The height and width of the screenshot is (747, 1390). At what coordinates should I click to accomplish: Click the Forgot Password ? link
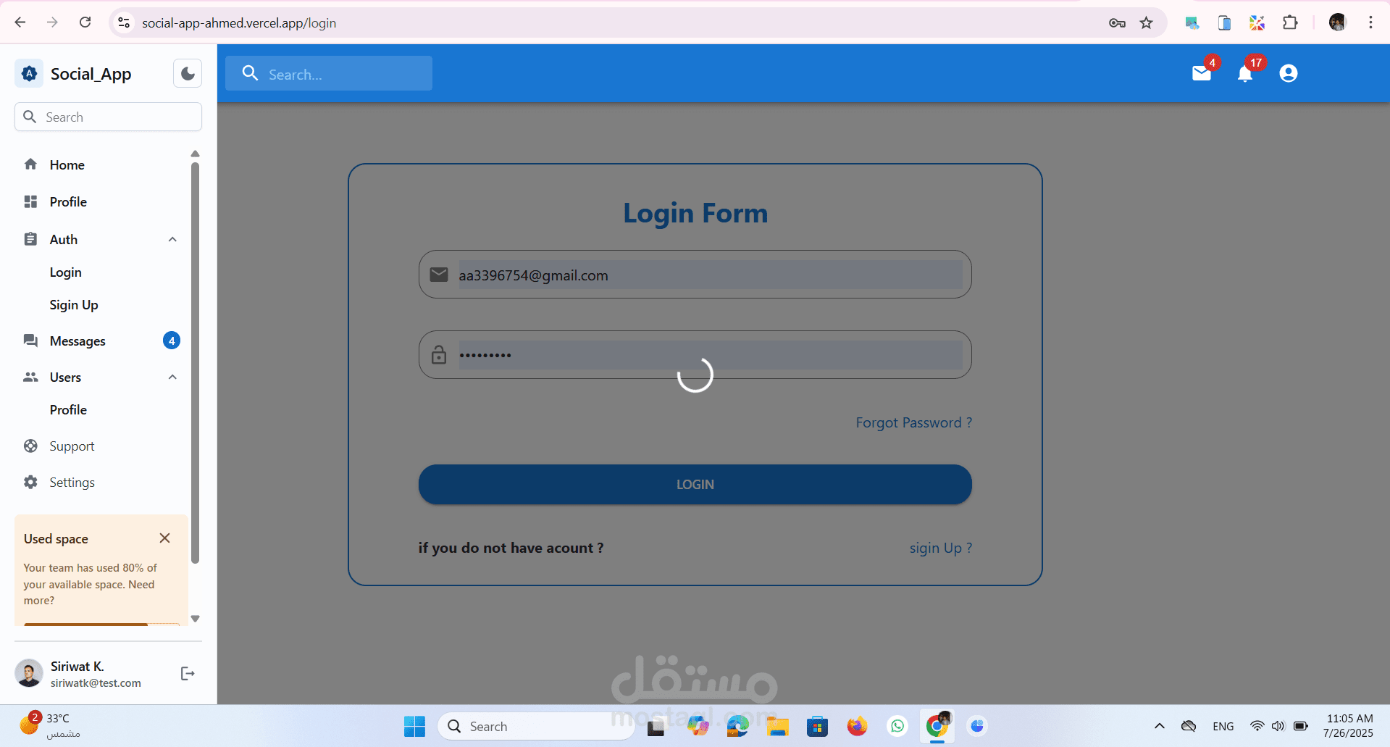tap(913, 422)
